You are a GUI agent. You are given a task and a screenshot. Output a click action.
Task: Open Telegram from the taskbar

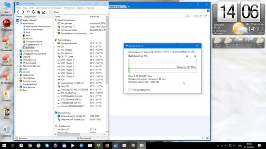pos(81,145)
